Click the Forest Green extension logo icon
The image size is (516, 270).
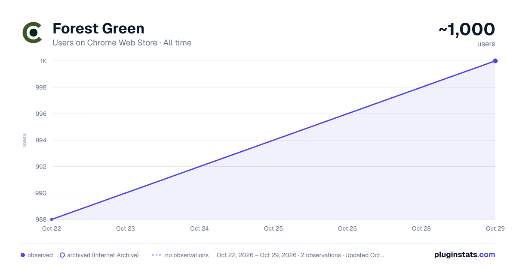(33, 33)
